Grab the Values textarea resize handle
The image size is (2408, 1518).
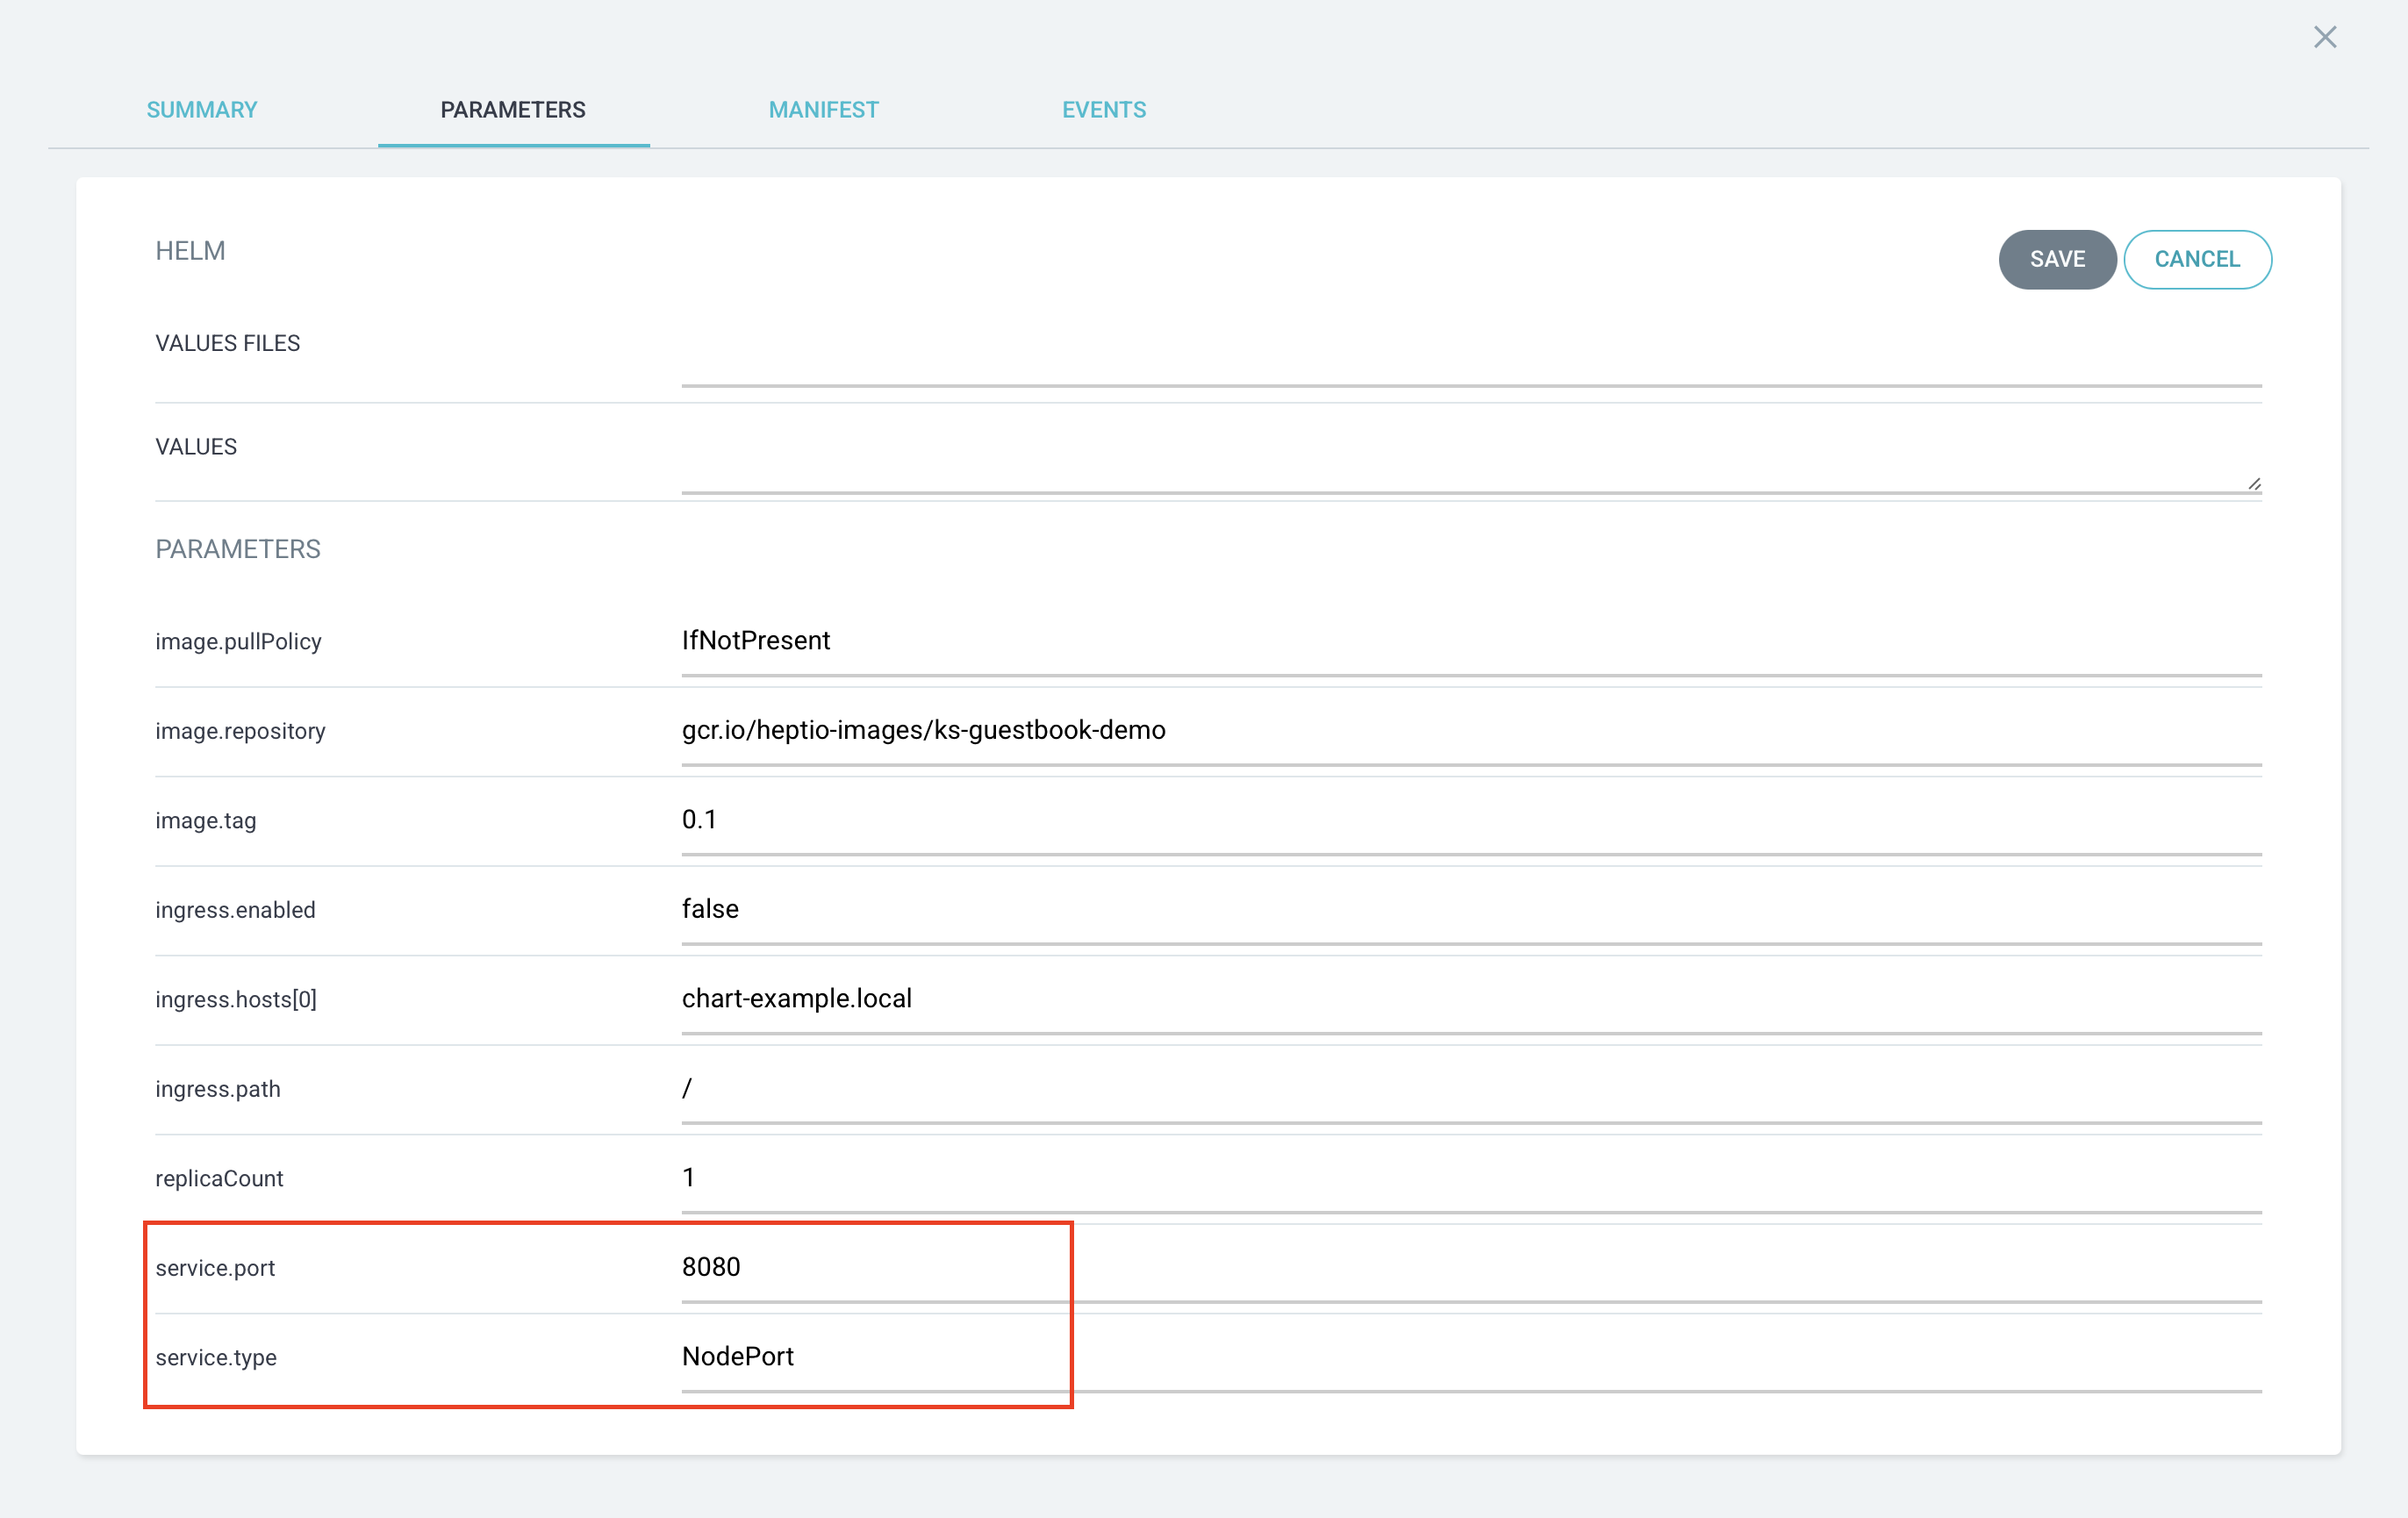[2254, 484]
